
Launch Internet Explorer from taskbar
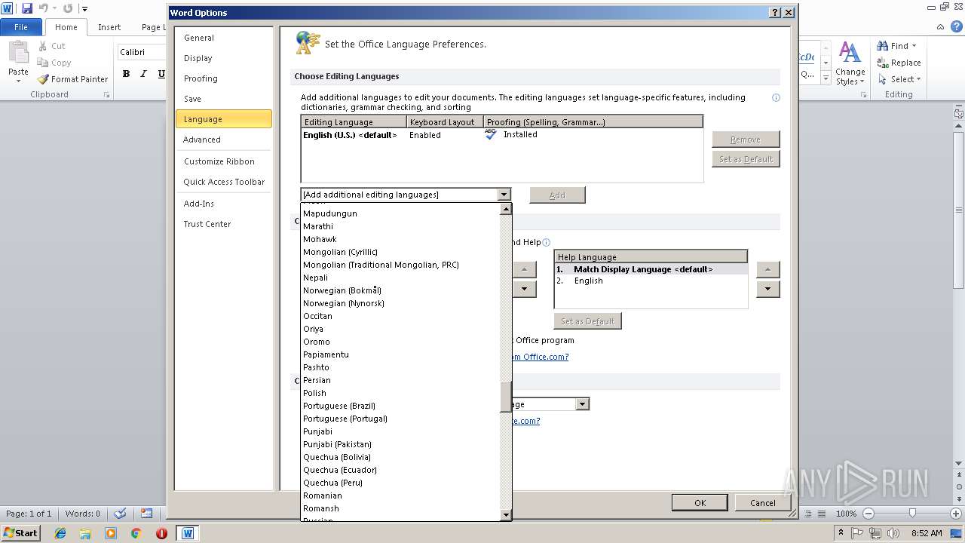click(60, 533)
